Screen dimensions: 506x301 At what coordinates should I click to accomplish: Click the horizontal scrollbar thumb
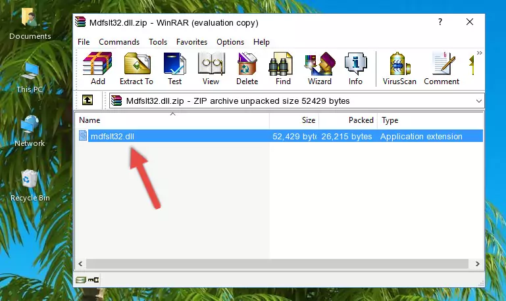point(277,264)
